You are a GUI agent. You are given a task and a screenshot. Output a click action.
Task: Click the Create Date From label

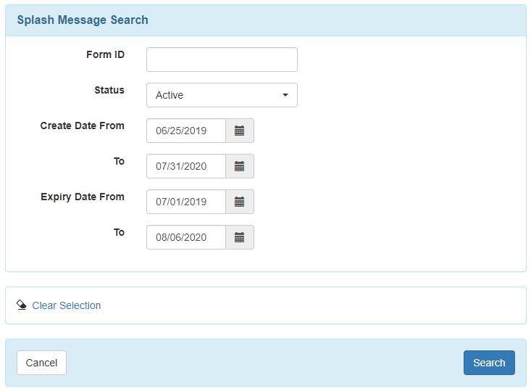click(x=82, y=125)
